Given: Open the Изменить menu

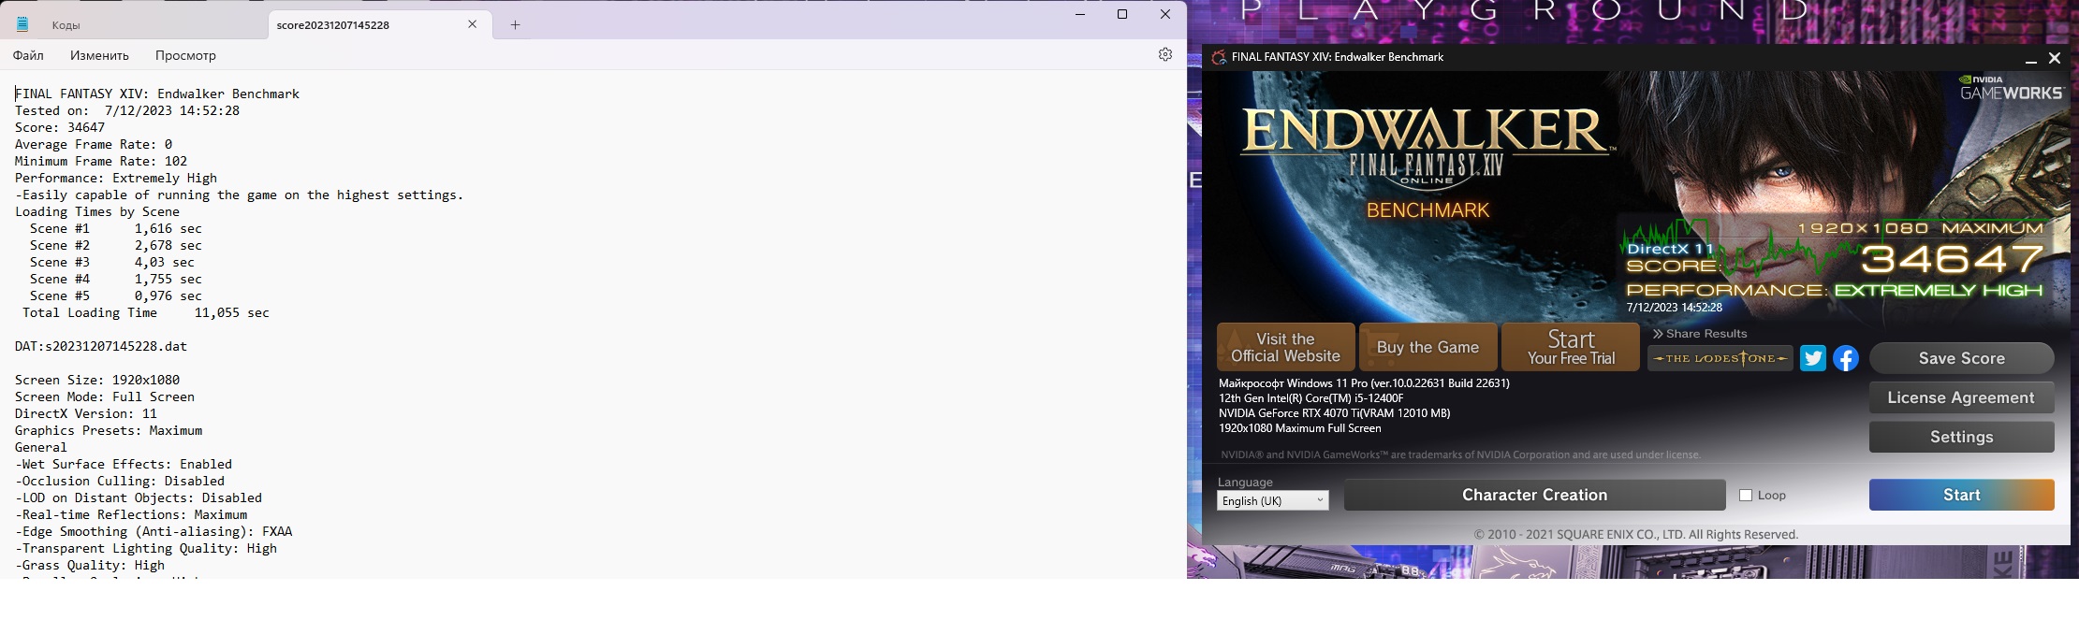Looking at the screenshot, I should [x=99, y=55].
